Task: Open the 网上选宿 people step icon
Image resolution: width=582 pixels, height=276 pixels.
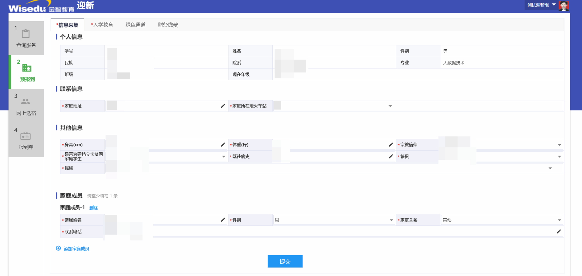Action: (x=26, y=102)
